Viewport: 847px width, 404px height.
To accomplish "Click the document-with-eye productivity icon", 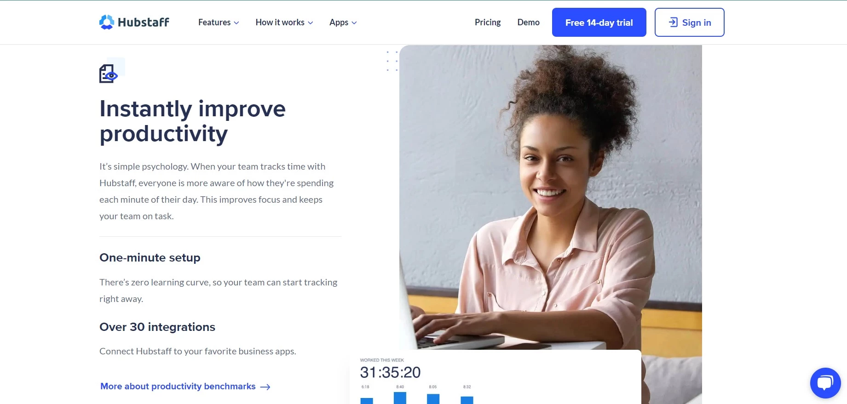I will pos(109,74).
